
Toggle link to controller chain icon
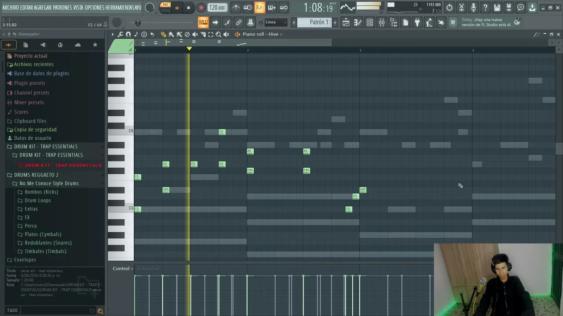click(x=238, y=22)
